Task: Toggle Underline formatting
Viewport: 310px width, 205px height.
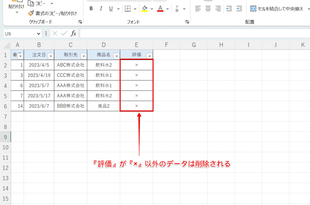Action: click(111, 8)
